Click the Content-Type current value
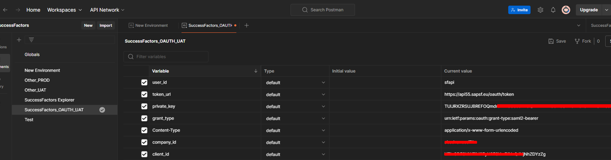This screenshot has width=611, height=160. pyautogui.click(x=481, y=130)
